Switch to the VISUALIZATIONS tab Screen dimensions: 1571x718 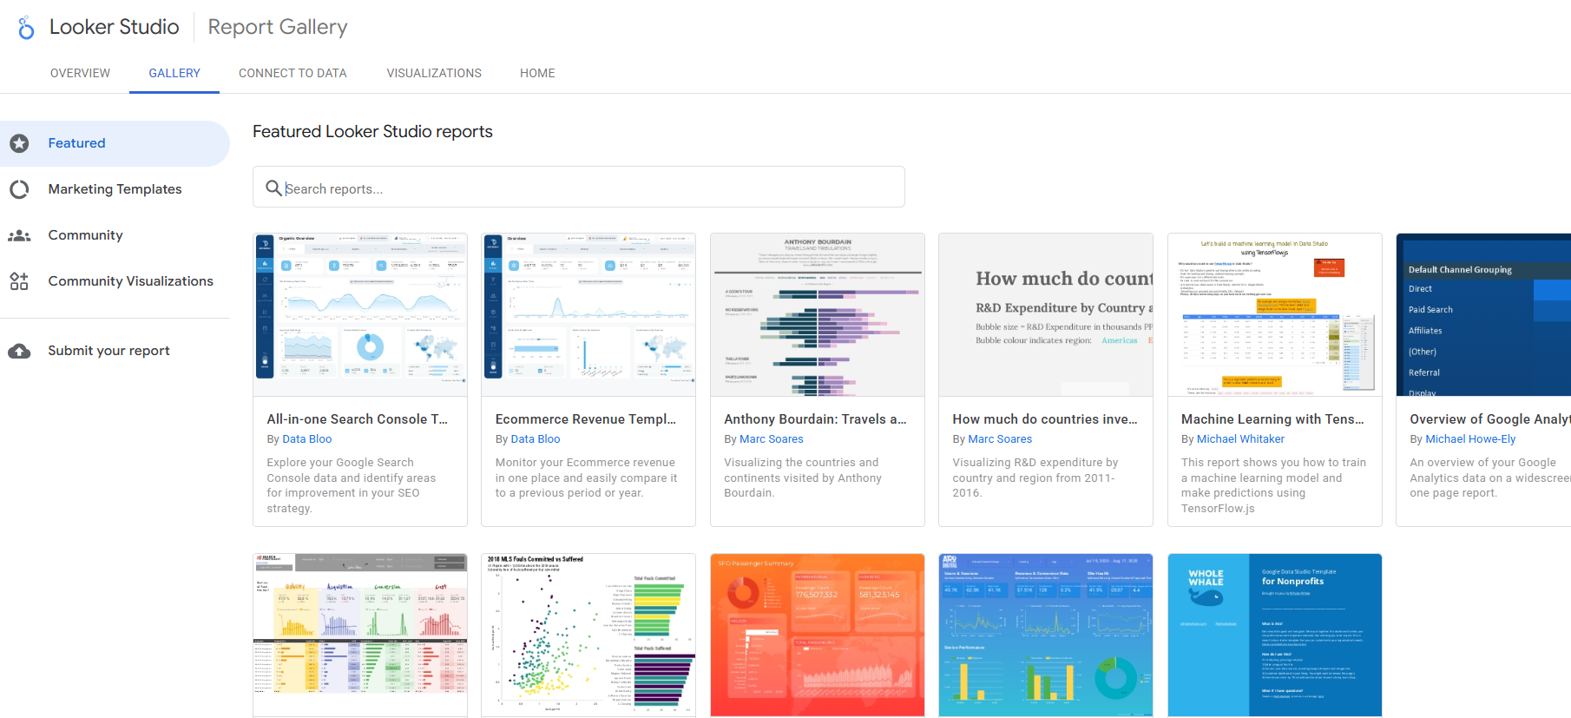point(434,73)
